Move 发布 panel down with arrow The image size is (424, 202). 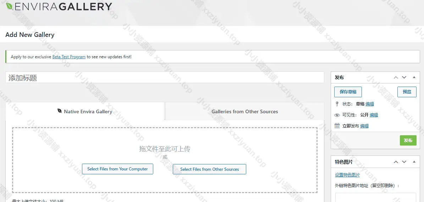tap(404, 77)
